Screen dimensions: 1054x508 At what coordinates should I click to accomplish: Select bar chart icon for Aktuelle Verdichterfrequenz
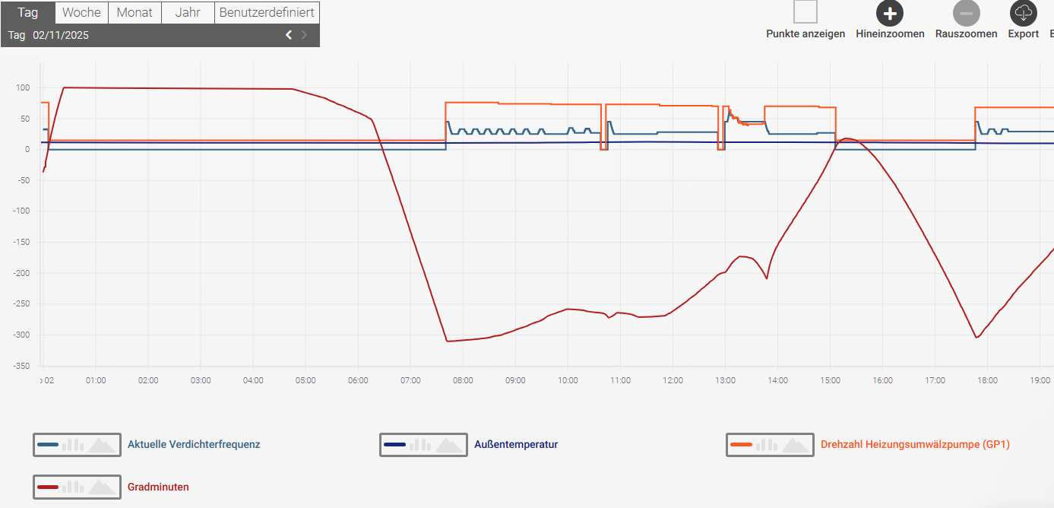click(x=72, y=445)
